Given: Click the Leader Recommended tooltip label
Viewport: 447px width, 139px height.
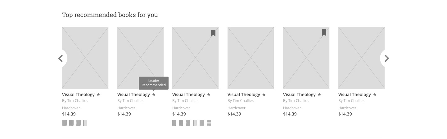Looking at the screenshot, I should (x=154, y=83).
